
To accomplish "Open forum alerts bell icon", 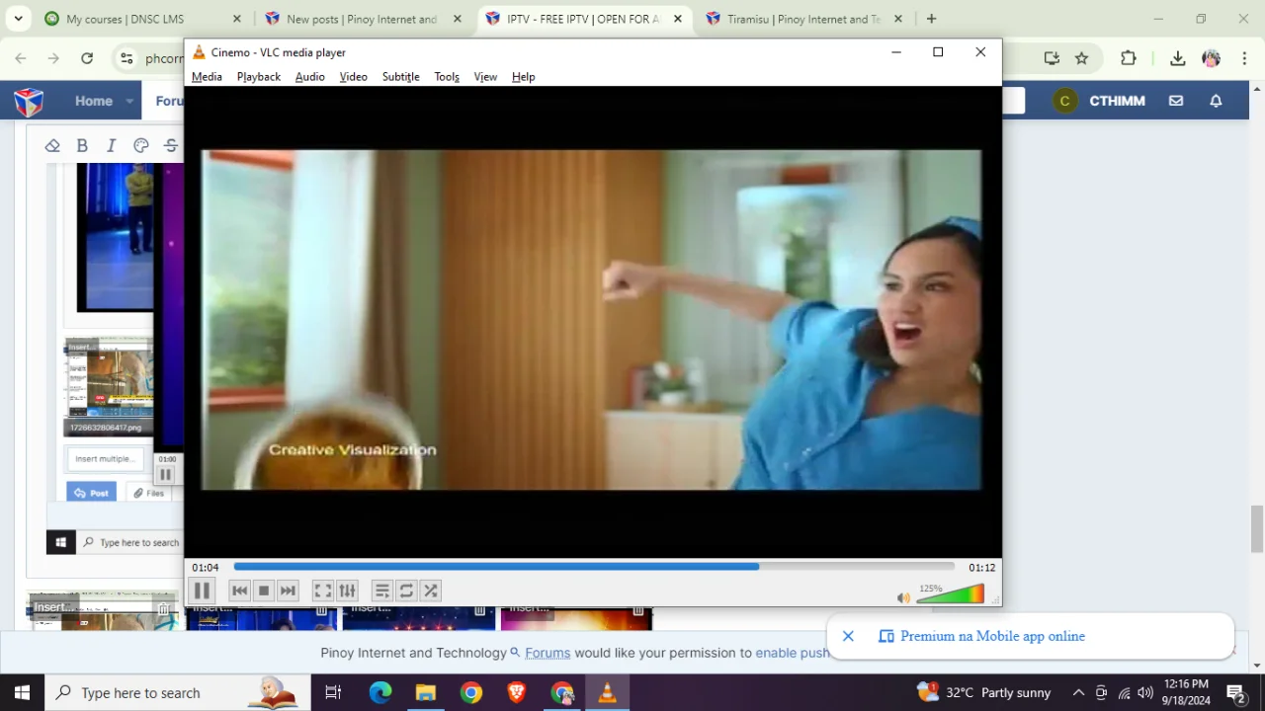I will pos(1216,101).
